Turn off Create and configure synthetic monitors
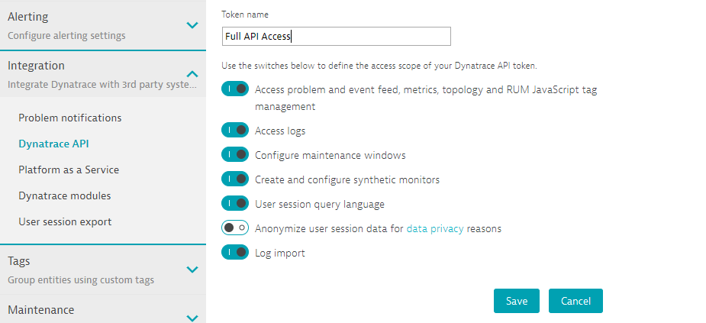 [x=235, y=179]
